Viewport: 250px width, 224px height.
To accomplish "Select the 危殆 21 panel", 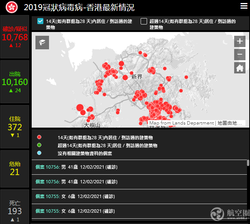I will [x=15, y=169].
